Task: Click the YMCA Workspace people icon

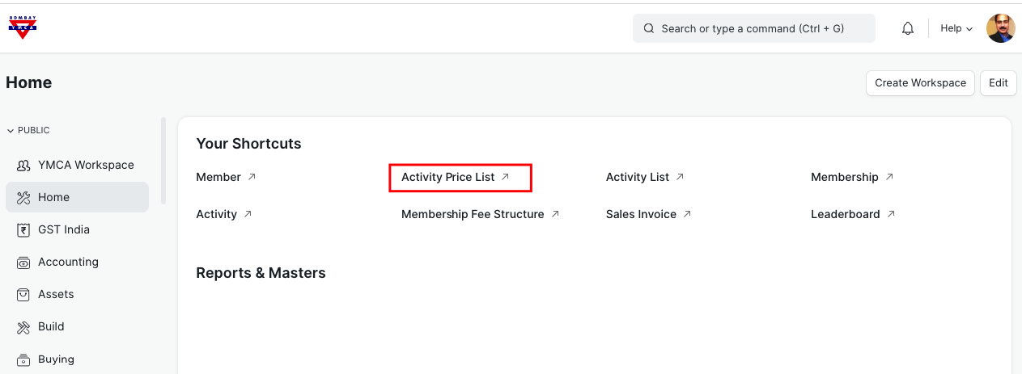Action: [x=23, y=165]
